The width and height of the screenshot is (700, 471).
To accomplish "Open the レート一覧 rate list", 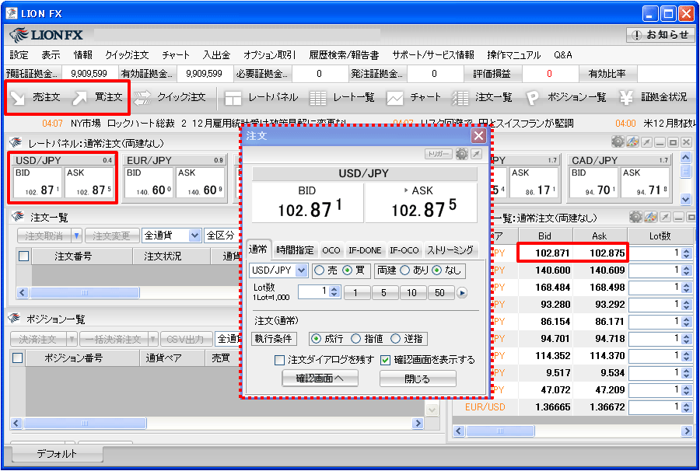I will tap(342, 97).
